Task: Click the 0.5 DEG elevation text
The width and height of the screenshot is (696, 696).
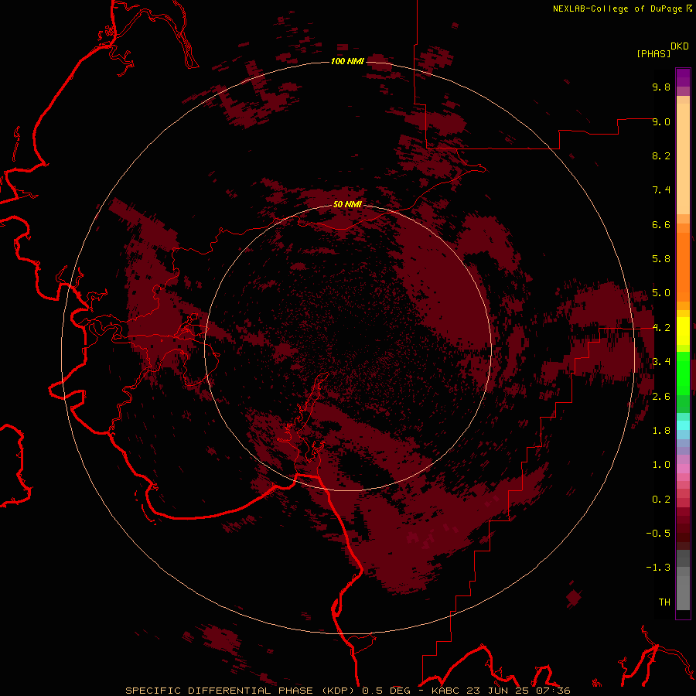Action: tap(386, 691)
